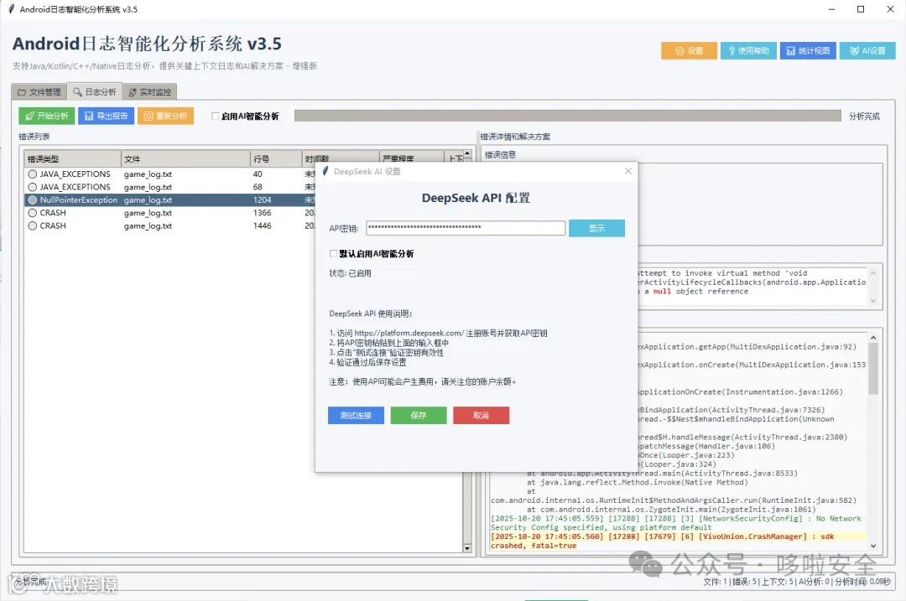Click the DeepSeek dialog title feather icon

325,171
